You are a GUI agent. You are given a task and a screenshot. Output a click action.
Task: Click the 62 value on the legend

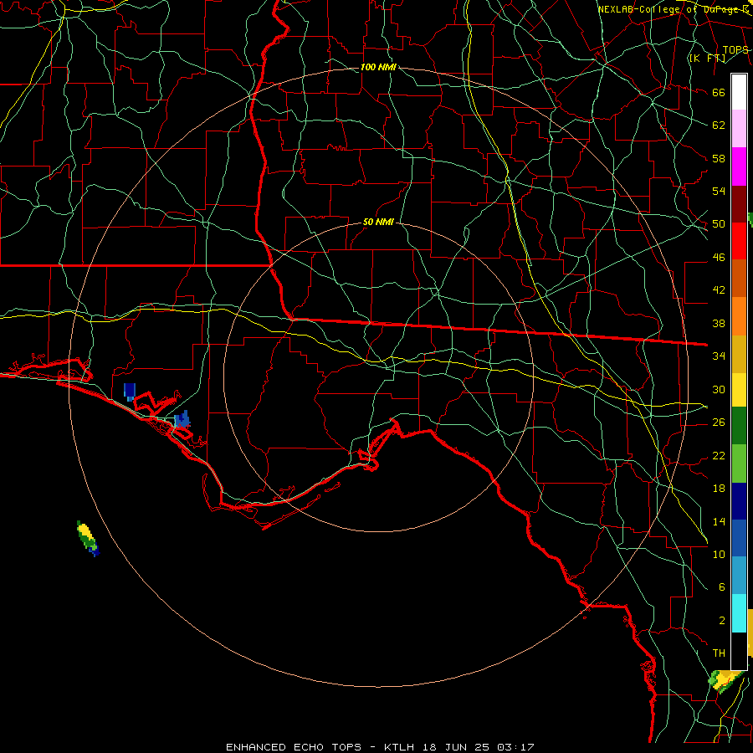[719, 125]
